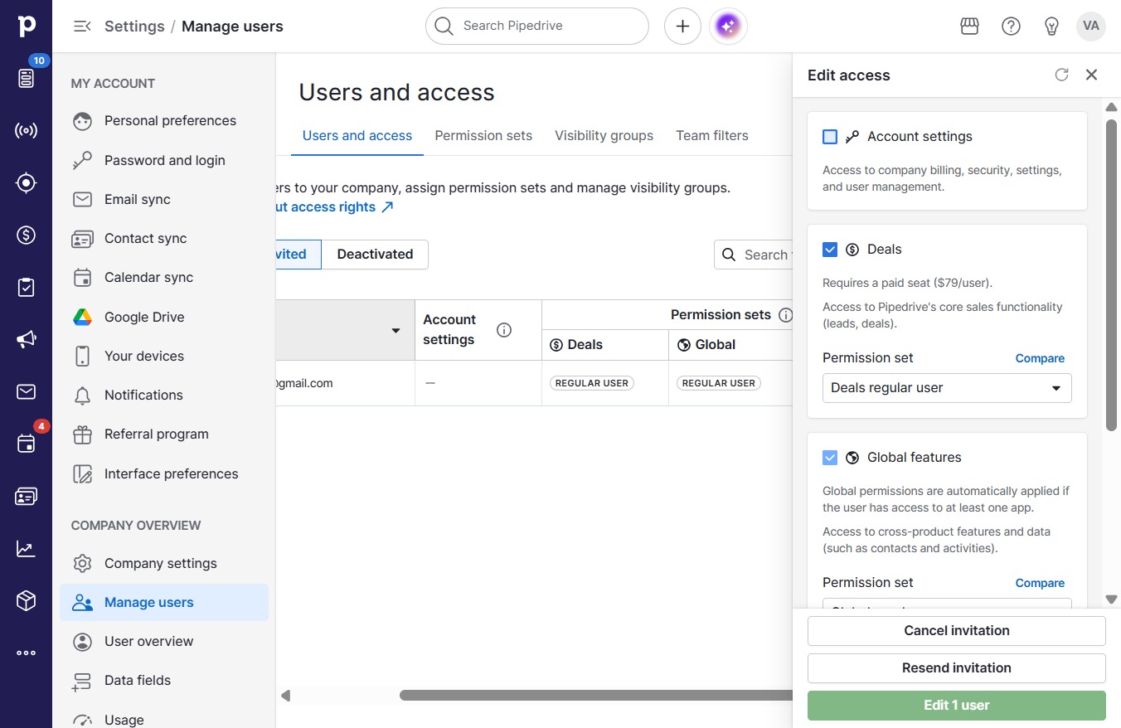The height and width of the screenshot is (728, 1121).
Task: Click Compare link for Global features
Action: pyautogui.click(x=1040, y=583)
